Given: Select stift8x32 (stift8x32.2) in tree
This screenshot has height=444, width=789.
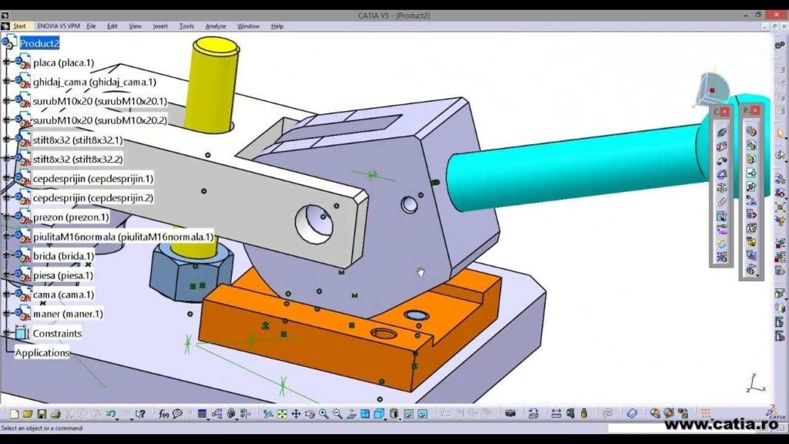Looking at the screenshot, I should coord(78,159).
